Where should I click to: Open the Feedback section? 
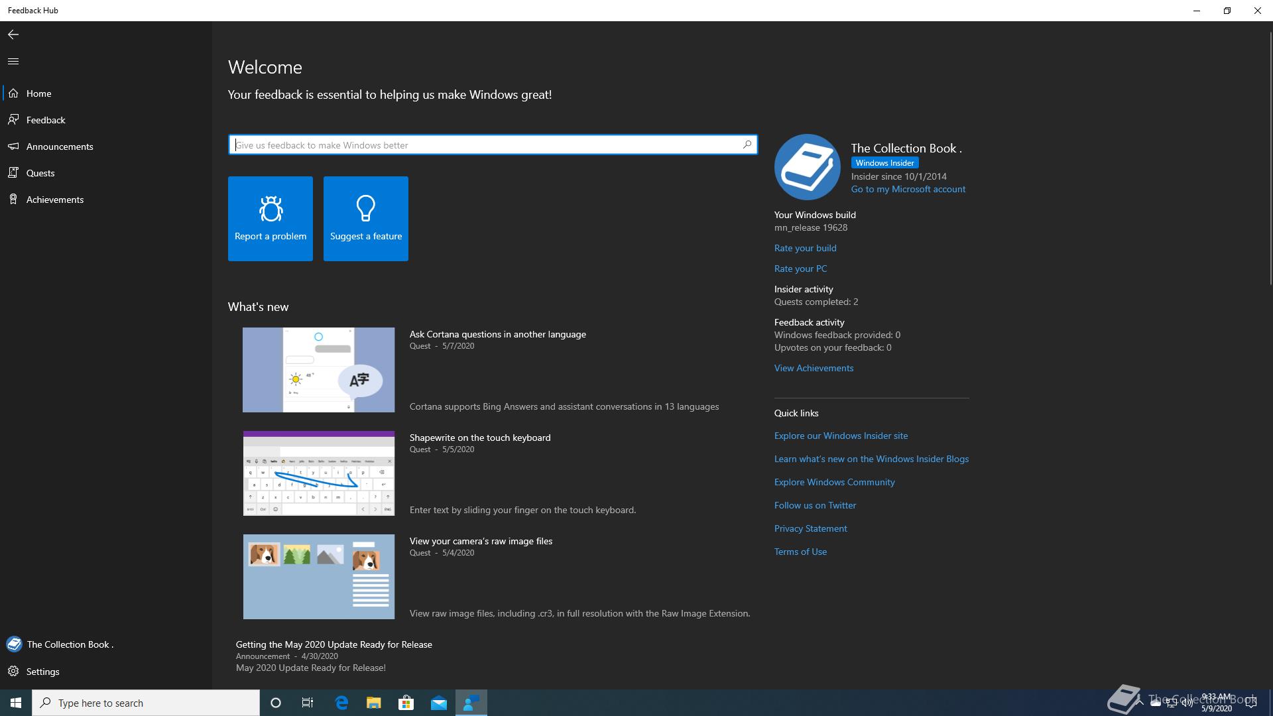[x=106, y=120]
